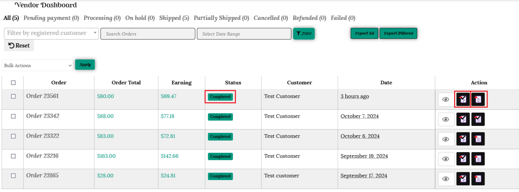Show the Processing (0) orders tab
The image size is (519, 192).
pos(102,18)
